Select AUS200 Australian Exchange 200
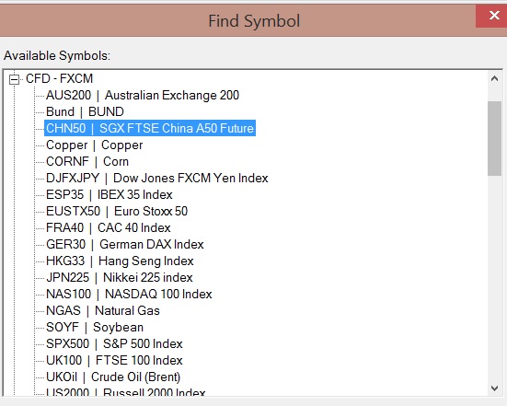 [143, 95]
